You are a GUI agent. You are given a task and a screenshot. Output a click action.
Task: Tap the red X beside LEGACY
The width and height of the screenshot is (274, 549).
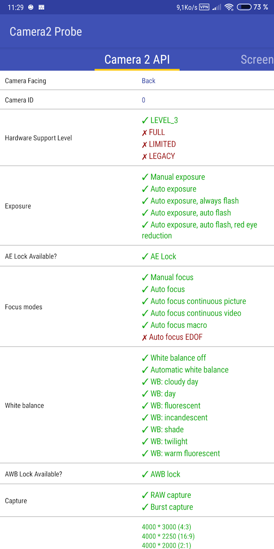click(x=144, y=156)
